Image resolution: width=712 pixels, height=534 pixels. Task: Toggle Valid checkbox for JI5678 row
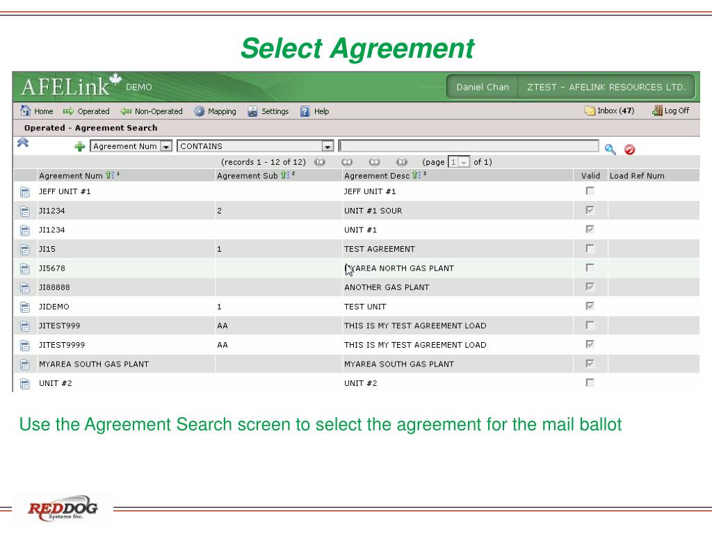pyautogui.click(x=590, y=268)
